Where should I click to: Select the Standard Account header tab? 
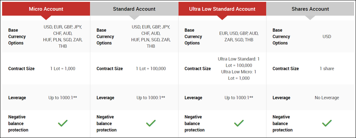(x=134, y=9)
